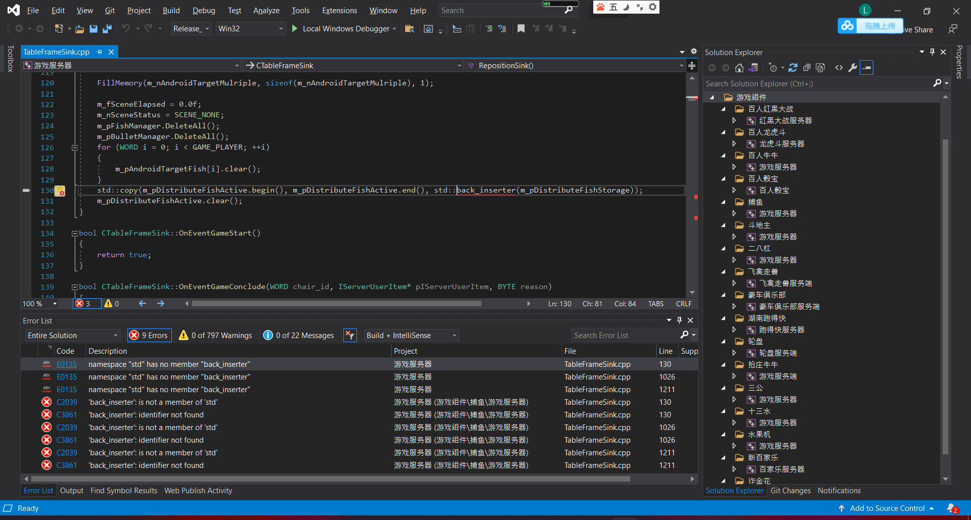Start debugging with the green play icon
Viewport: 971px width, 520px height.
[x=295, y=29]
